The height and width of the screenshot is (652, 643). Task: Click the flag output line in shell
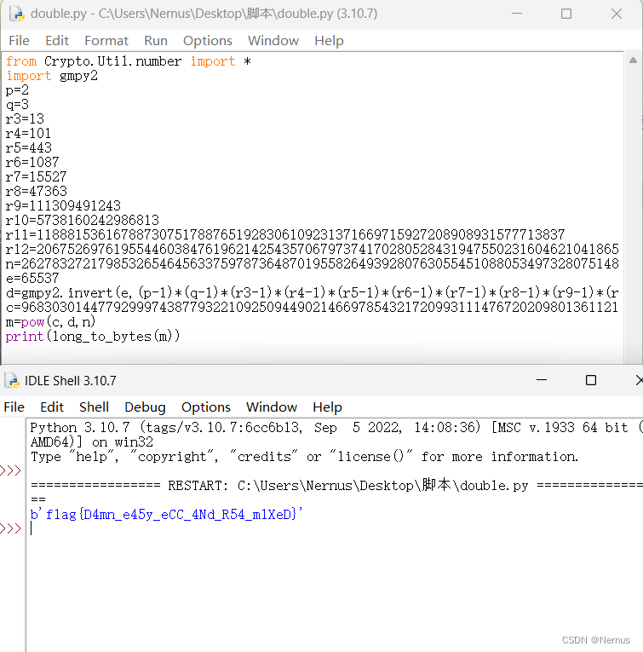167,515
